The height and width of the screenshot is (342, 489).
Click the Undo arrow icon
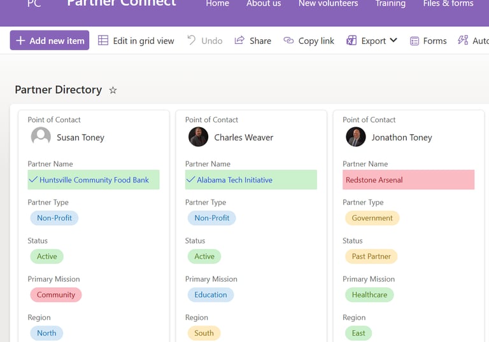191,40
